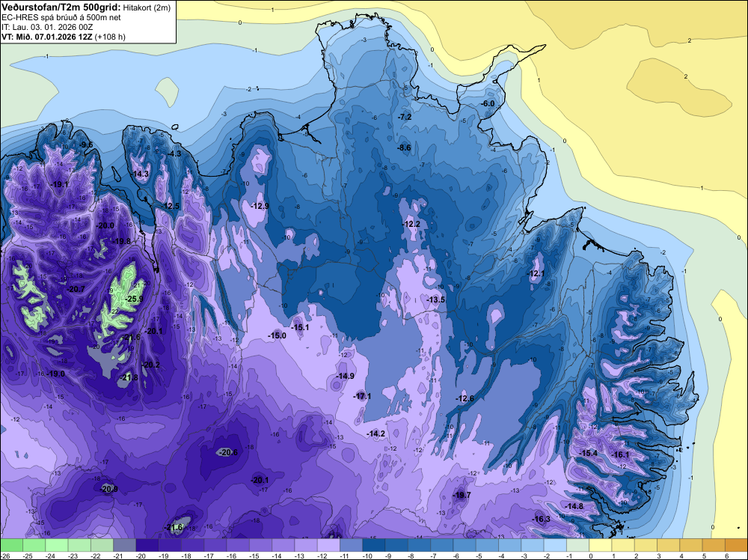This screenshot has width=748, height=560.
Task: Select the legend swatch between 5 and 6
Action: [x=714, y=545]
